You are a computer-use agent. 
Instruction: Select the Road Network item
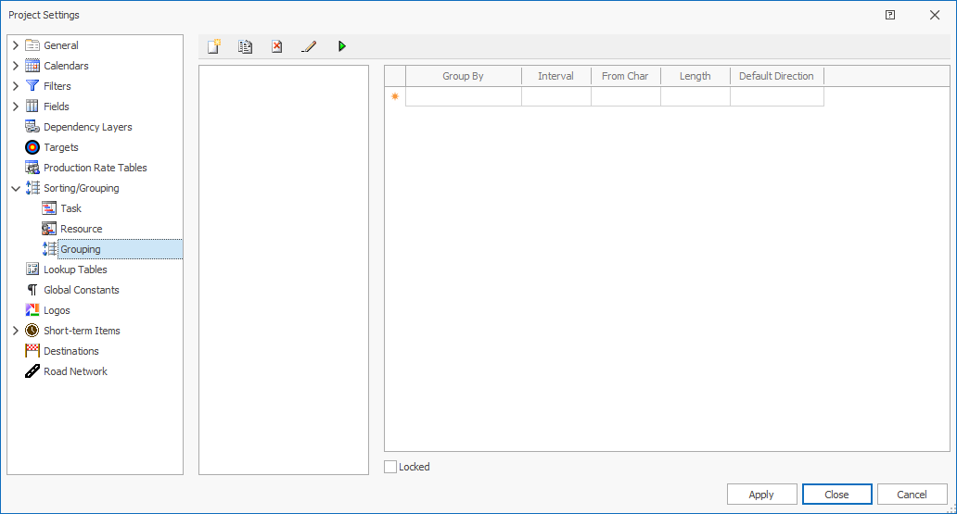click(x=75, y=371)
